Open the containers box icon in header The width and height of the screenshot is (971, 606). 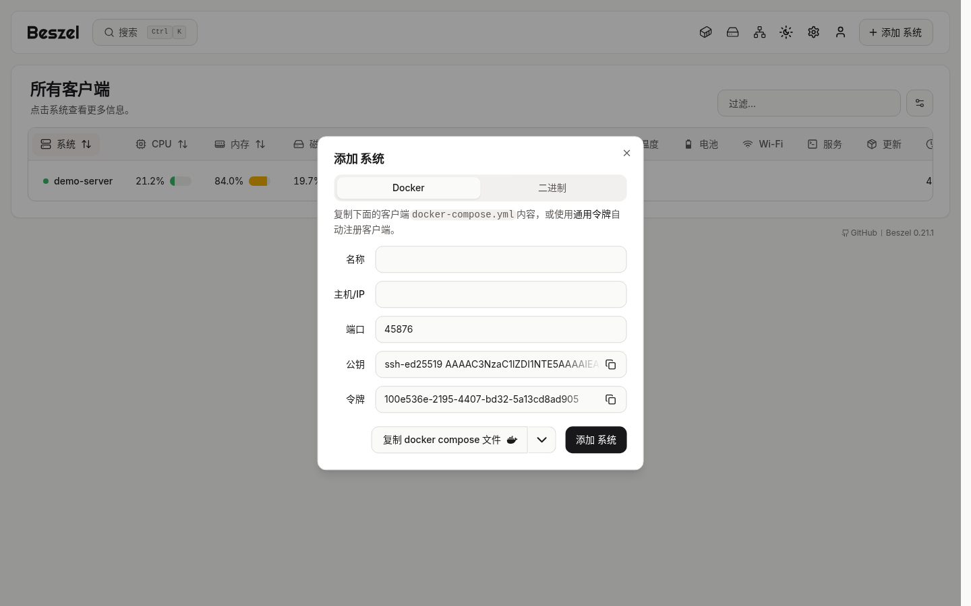coord(706,32)
